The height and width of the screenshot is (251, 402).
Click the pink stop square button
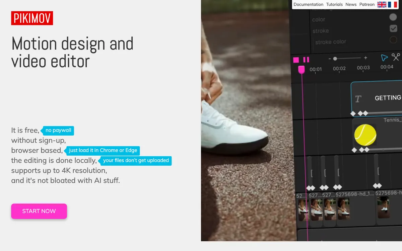point(296,60)
